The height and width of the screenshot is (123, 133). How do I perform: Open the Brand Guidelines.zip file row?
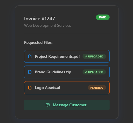point(67,72)
